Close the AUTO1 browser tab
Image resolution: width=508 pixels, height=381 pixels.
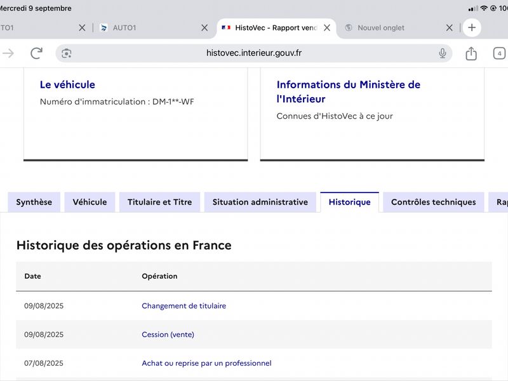coord(204,28)
